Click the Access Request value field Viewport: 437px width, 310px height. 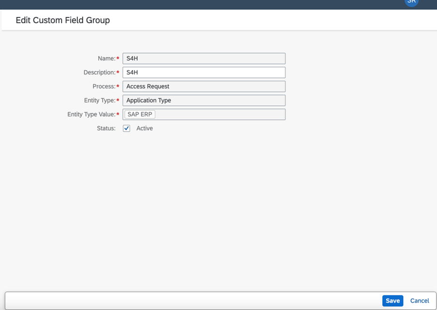(203, 86)
